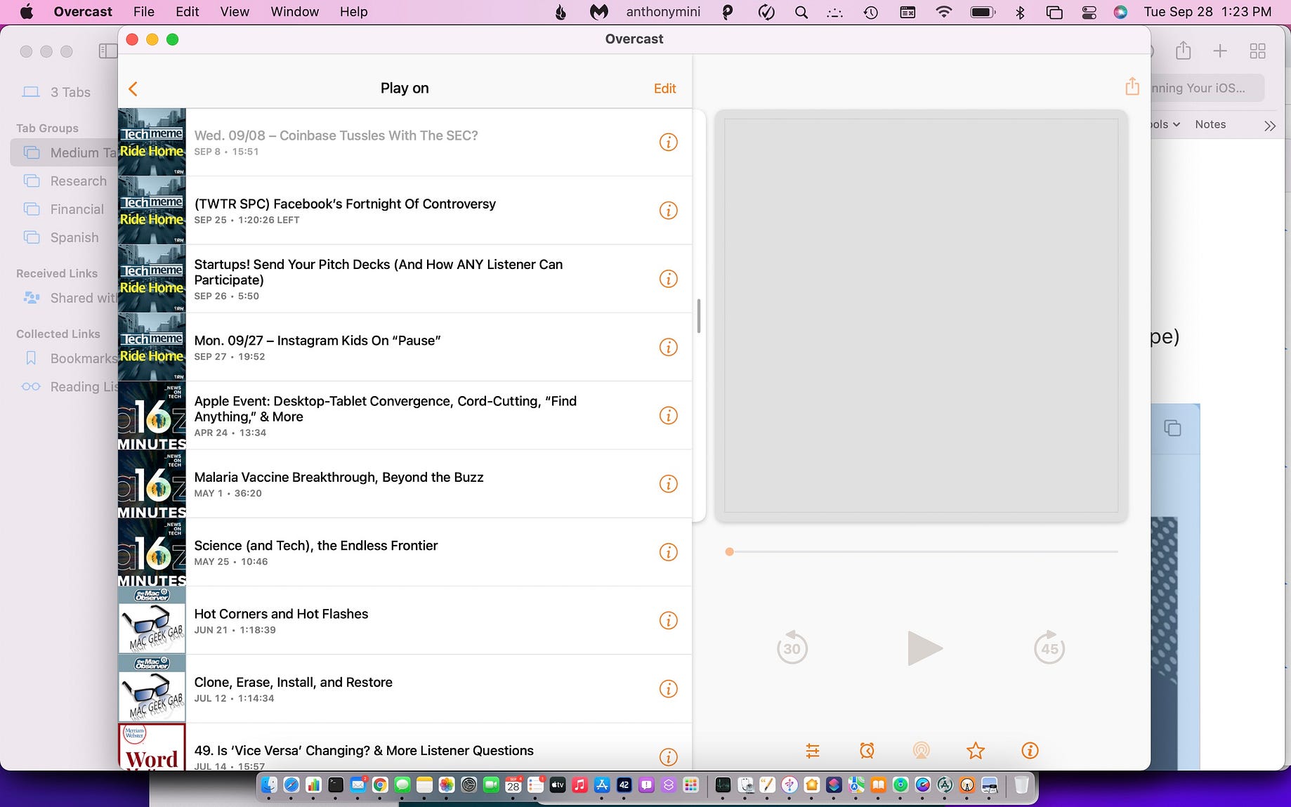Viewport: 1291px width, 807px height.
Task: Open the Medium tab group in Safari's sidebar
Action: coord(65,152)
